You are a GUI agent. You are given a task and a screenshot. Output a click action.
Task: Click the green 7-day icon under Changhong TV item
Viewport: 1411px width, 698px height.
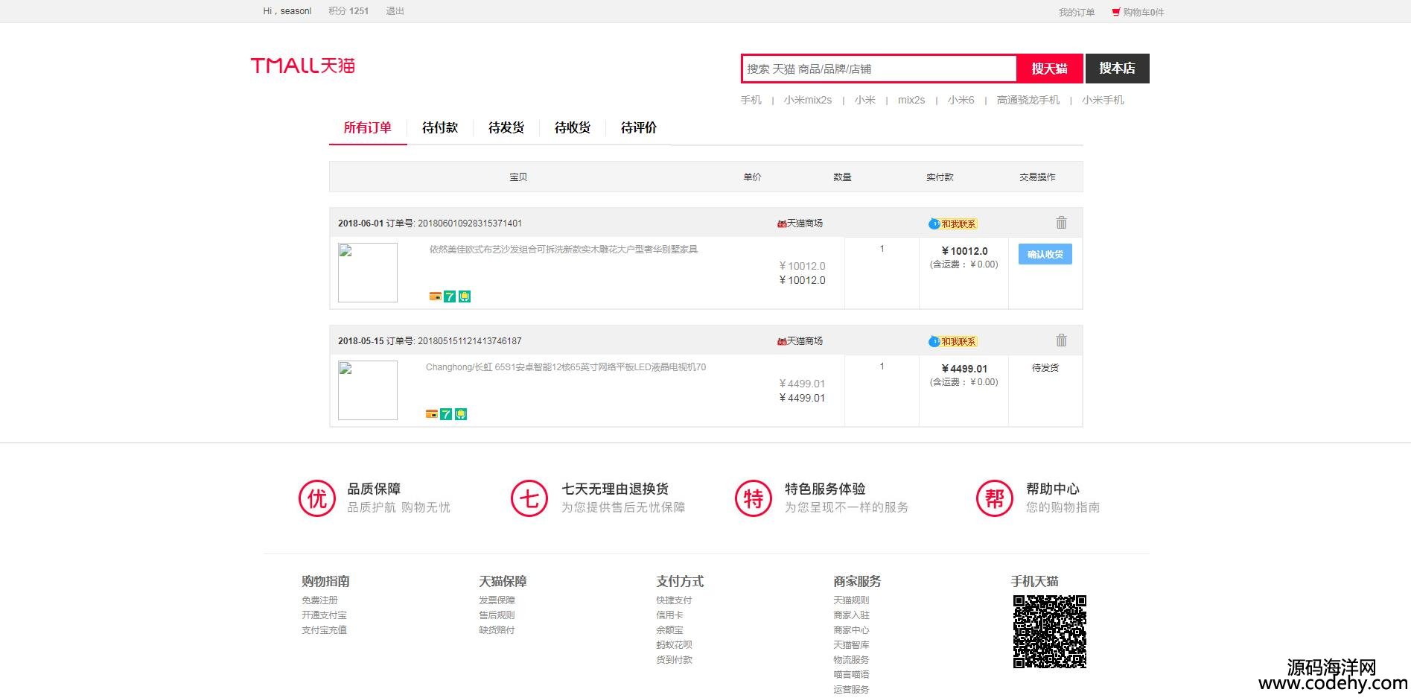point(446,414)
